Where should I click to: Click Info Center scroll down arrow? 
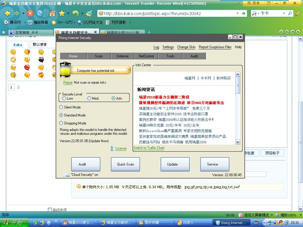(x=238, y=142)
